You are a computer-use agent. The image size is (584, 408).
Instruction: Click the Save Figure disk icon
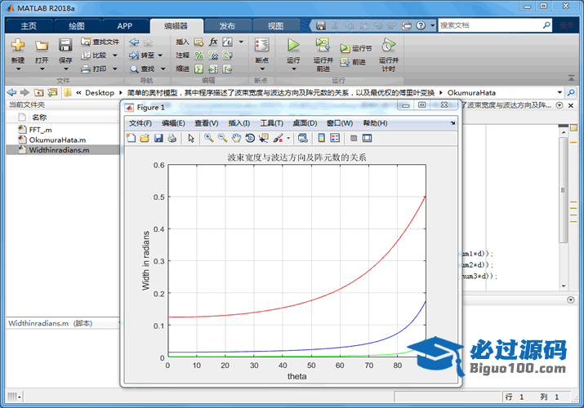coord(158,138)
